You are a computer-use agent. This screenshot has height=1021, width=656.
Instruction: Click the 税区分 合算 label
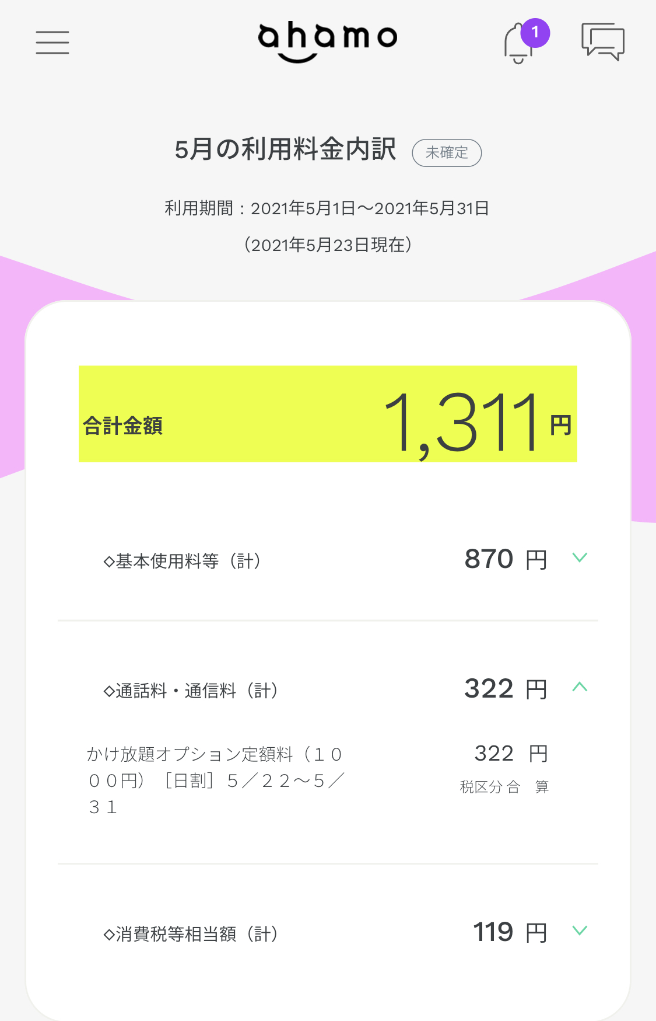click(504, 787)
